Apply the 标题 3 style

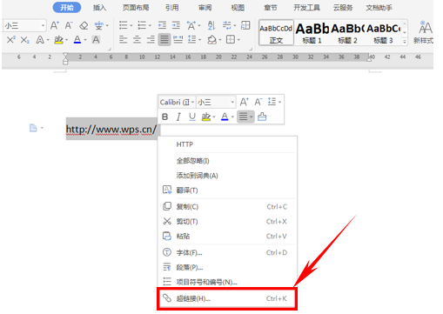tap(383, 32)
